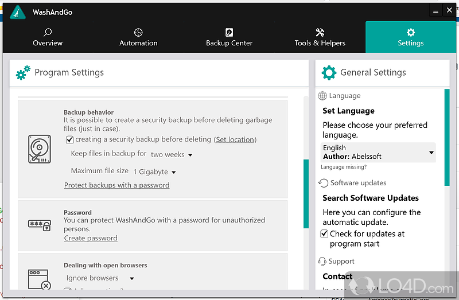This screenshot has height=300, width=459.
Task: Open the Ignore browsers dropdown
Action: click(100, 278)
